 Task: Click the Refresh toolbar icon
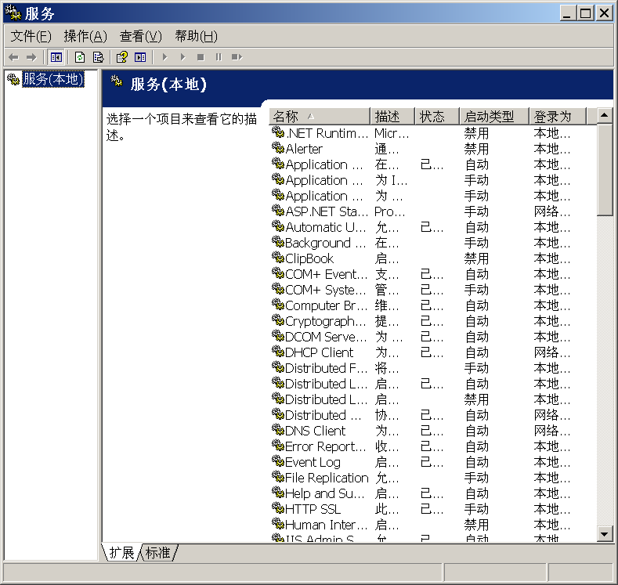[x=80, y=57]
